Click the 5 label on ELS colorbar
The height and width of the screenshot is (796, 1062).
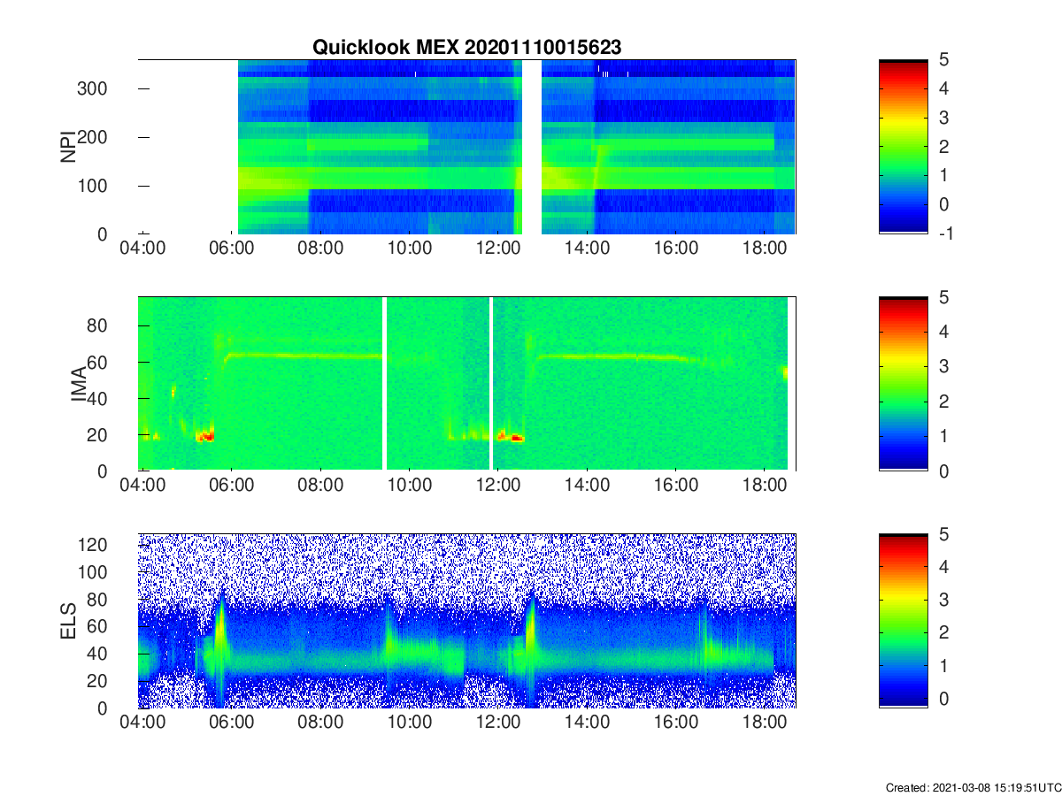pos(943,535)
